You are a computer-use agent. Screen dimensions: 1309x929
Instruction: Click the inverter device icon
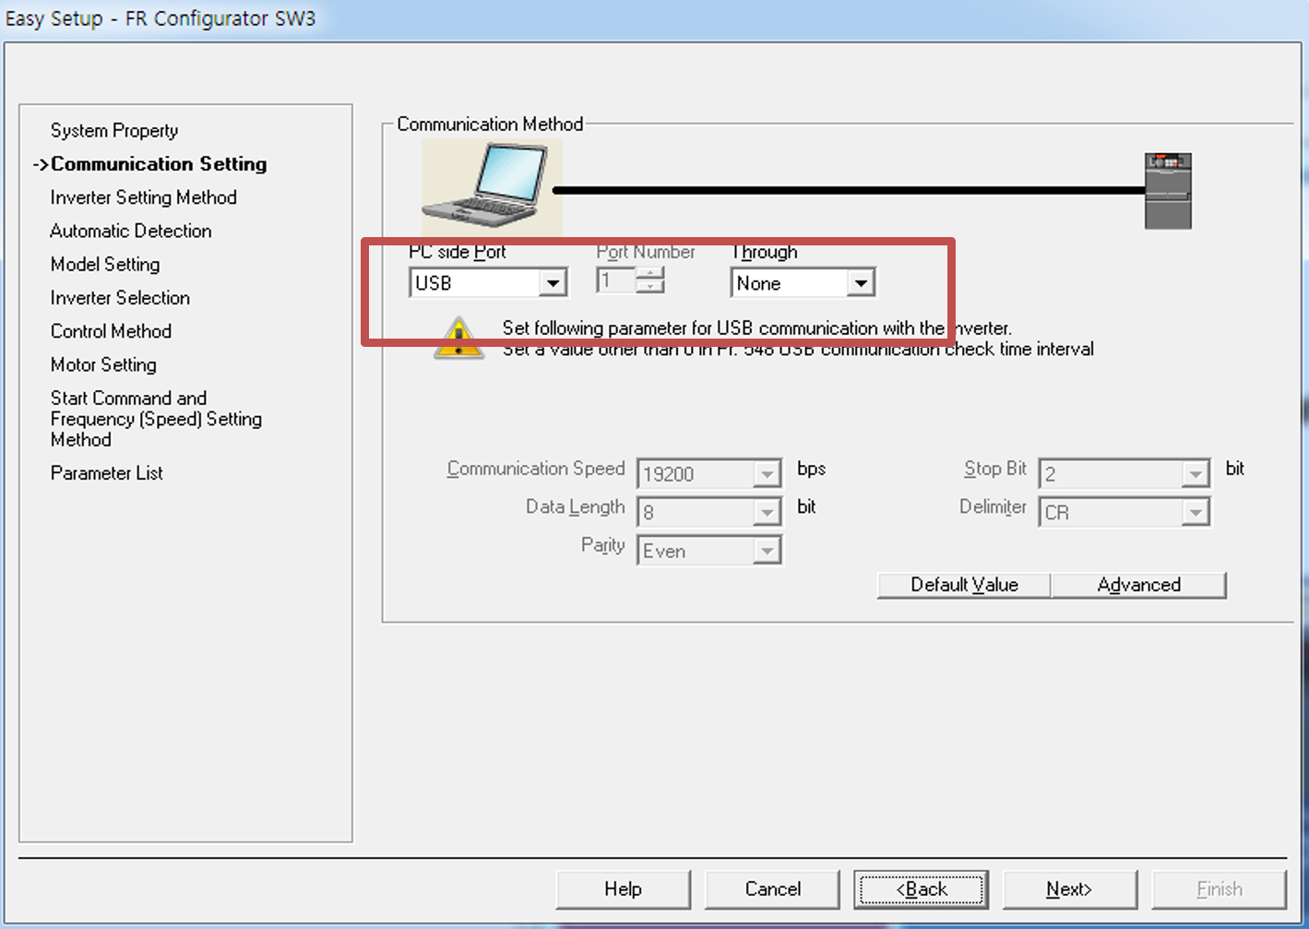pyautogui.click(x=1168, y=191)
